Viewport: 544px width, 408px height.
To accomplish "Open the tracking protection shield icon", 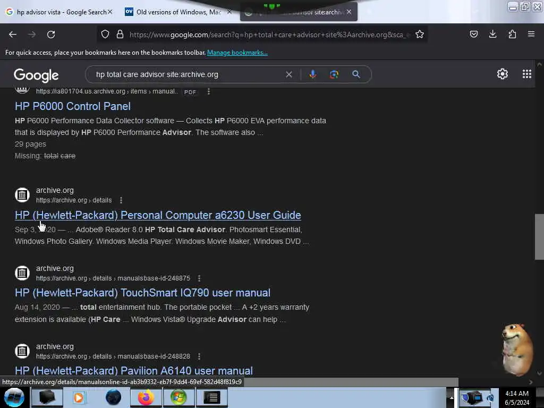I will 105,35.
